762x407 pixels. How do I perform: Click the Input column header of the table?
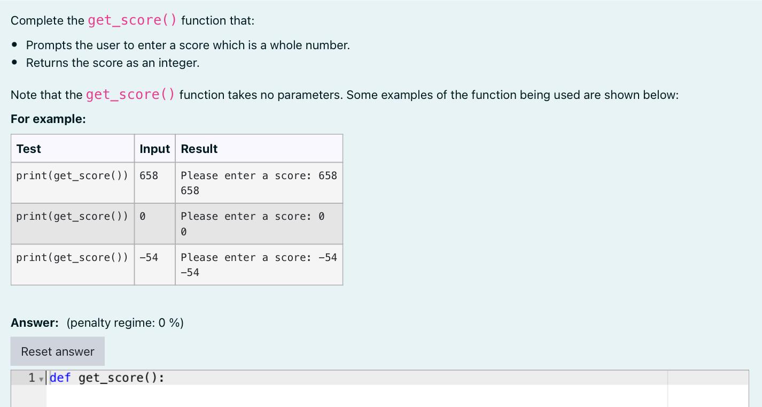click(154, 149)
